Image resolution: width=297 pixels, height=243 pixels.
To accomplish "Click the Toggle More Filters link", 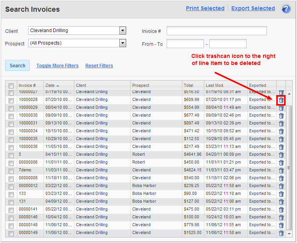I will click(58, 66).
